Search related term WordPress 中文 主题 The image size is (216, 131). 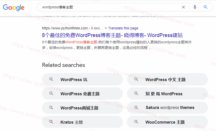pyautogui.click(x=167, y=79)
